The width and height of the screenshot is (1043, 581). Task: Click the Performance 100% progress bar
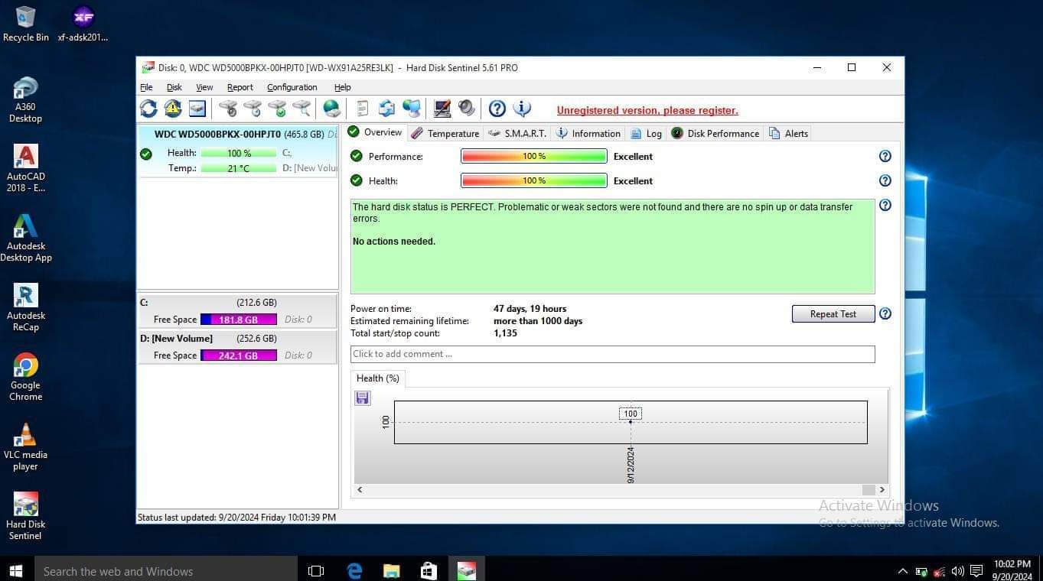pyautogui.click(x=534, y=156)
